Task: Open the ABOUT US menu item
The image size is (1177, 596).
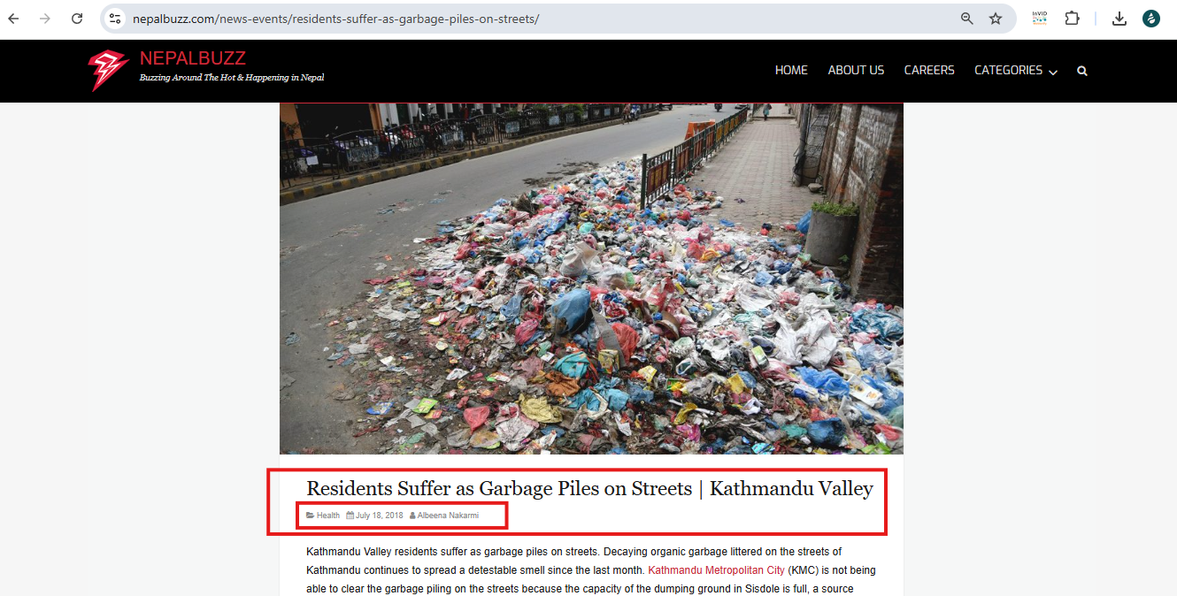Action: coord(856,71)
